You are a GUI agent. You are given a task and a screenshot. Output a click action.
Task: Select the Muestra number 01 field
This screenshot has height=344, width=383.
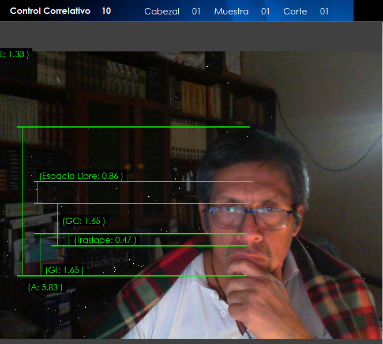point(265,12)
